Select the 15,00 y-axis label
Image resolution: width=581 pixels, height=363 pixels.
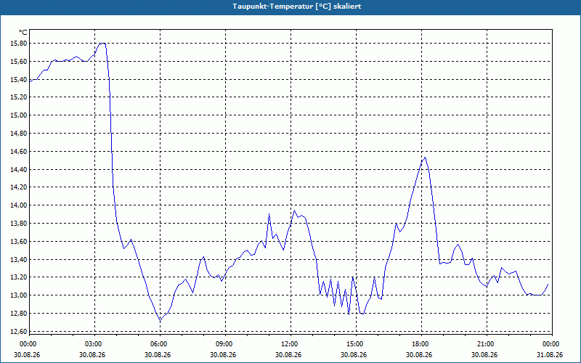click(x=19, y=115)
